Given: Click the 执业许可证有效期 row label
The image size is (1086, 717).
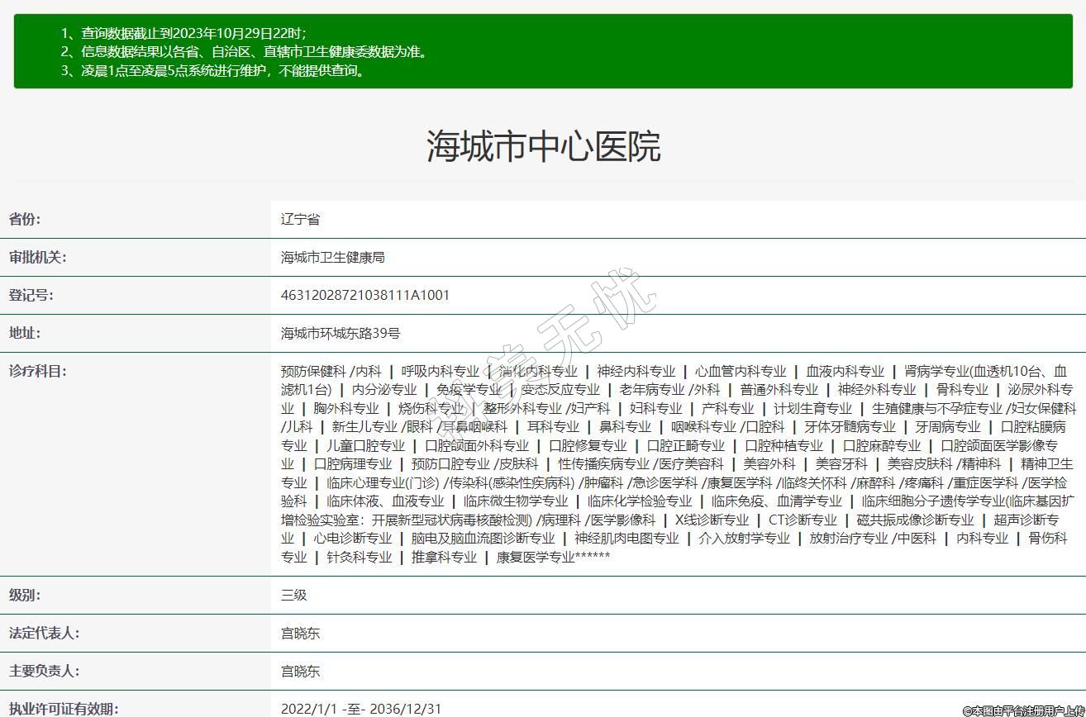Looking at the screenshot, I should click(64, 709).
